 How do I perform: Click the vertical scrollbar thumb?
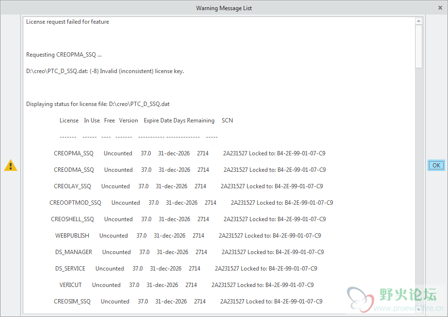point(418,46)
